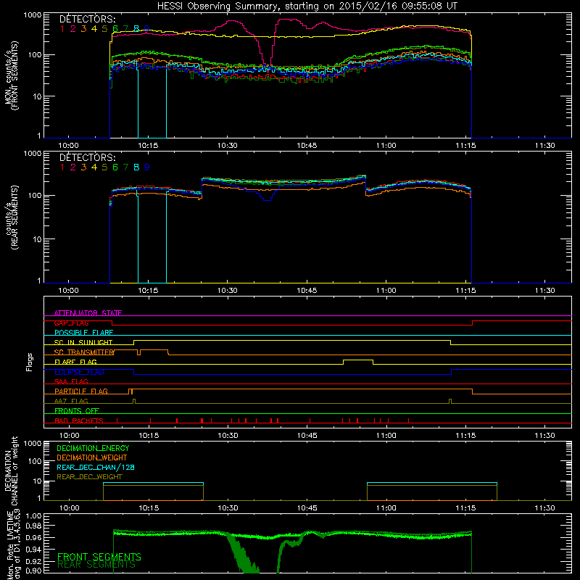Select the SC_IN_SUNLIGHT flag label
Screen dimensions: 580x580
tap(83, 342)
